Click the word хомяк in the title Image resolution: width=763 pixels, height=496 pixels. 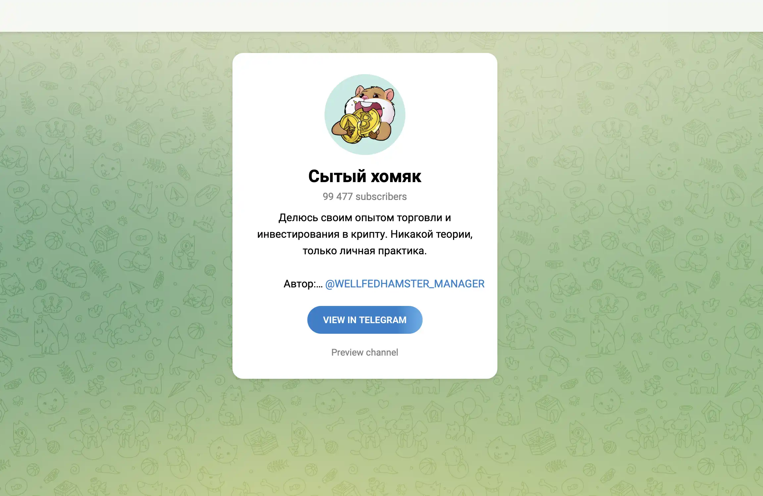pos(396,177)
